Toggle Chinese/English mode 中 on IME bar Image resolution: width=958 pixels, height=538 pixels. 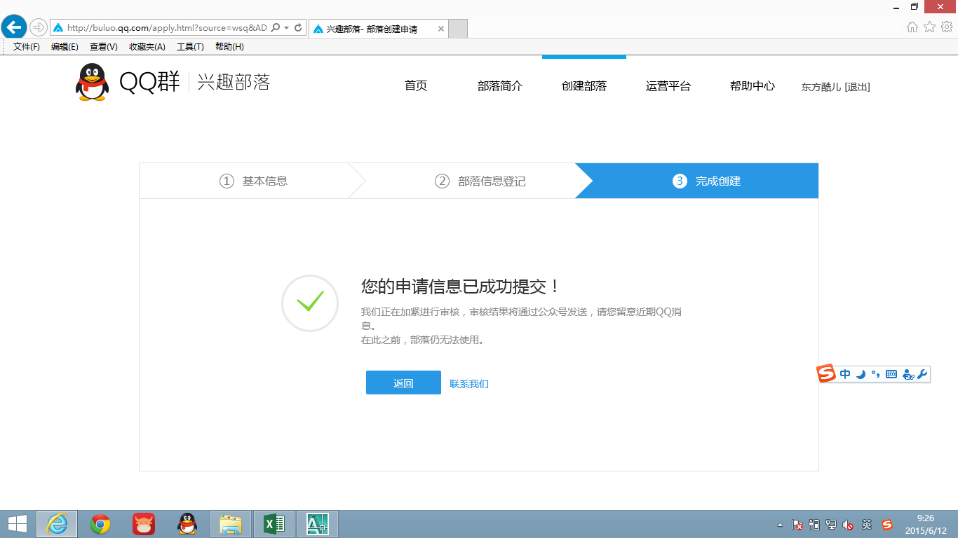point(845,374)
